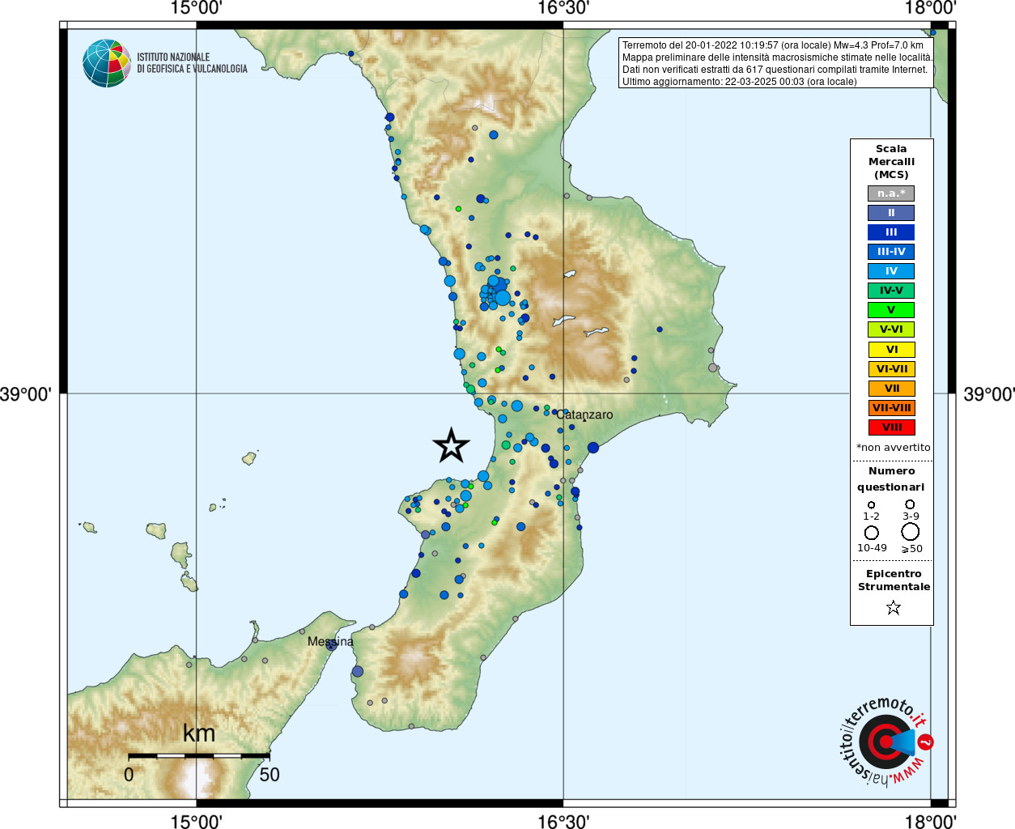Click the Mappa preliminare delle intensità line
Image resolution: width=1015 pixels, height=829 pixels.
coord(777,57)
